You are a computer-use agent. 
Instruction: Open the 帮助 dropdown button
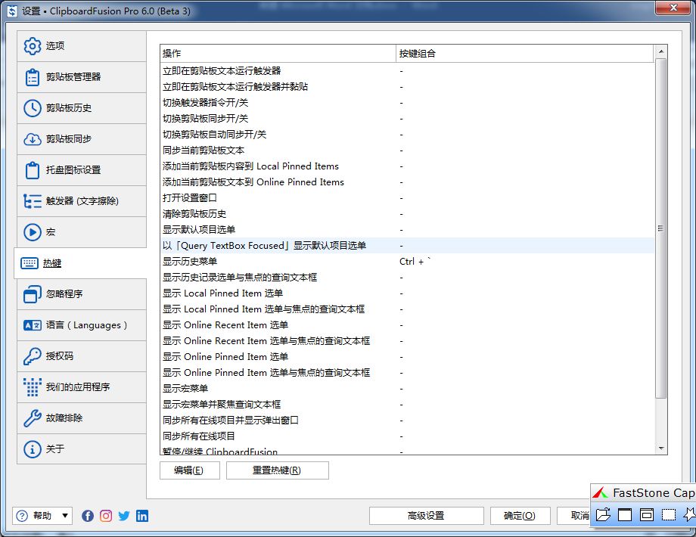click(42, 516)
